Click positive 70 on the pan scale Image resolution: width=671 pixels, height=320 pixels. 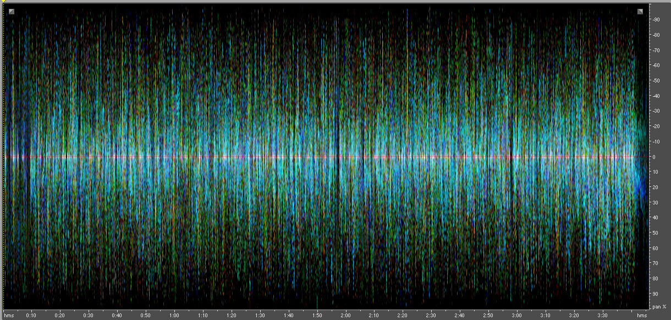click(x=656, y=263)
